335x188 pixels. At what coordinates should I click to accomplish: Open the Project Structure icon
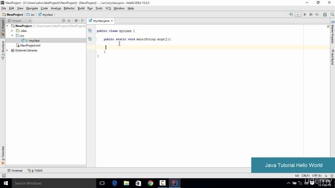tap(325, 15)
